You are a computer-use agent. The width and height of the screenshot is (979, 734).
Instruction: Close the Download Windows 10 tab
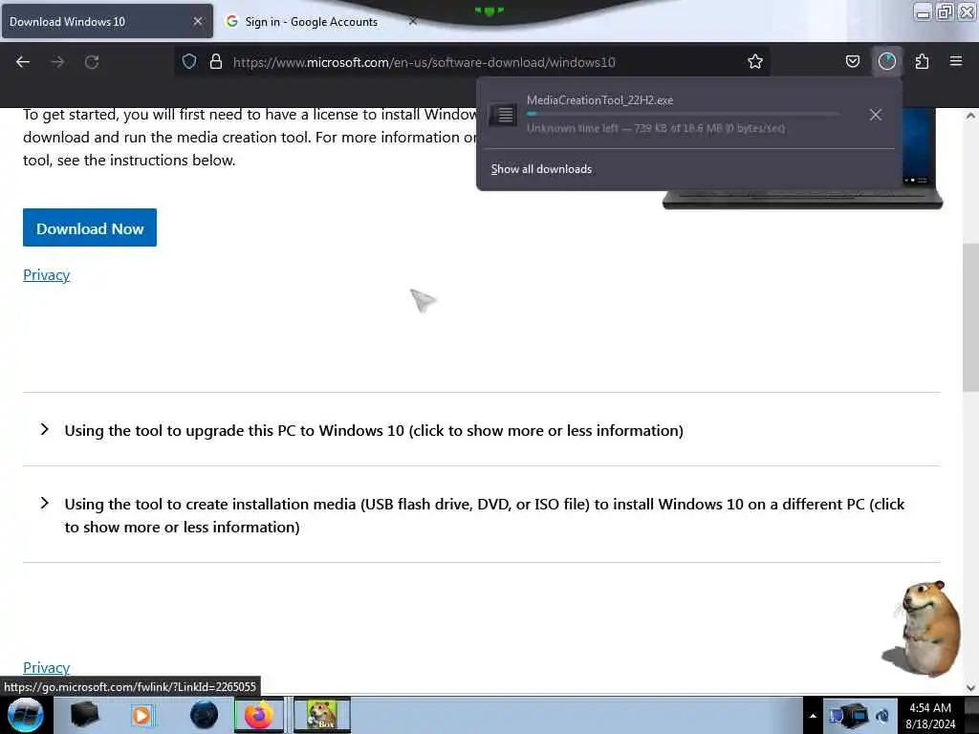click(x=197, y=21)
